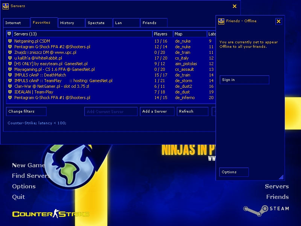Click the filter status text Counter-Strike; latency < 100;
Viewport: 301px width, 226px height.
pos(37,123)
